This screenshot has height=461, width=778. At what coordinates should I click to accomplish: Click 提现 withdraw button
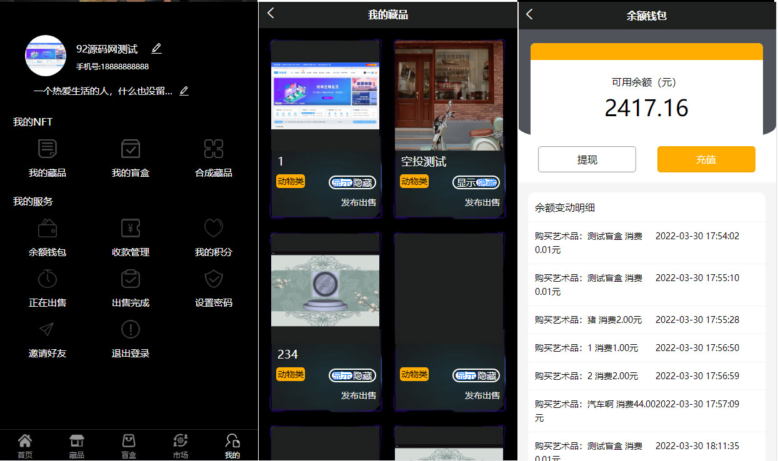point(587,159)
